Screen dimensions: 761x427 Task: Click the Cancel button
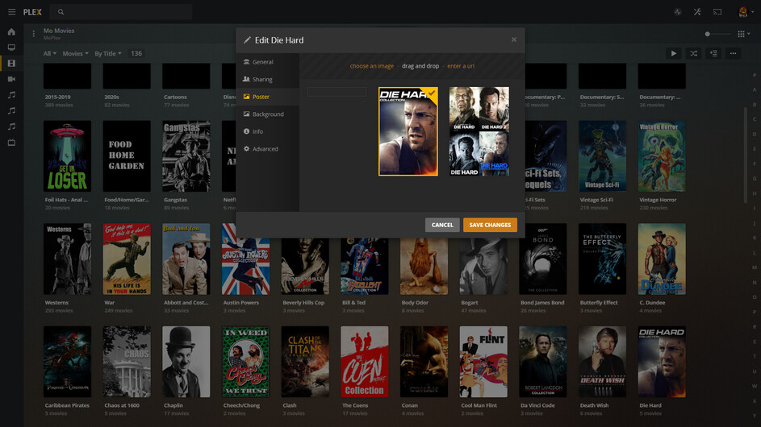[442, 225]
